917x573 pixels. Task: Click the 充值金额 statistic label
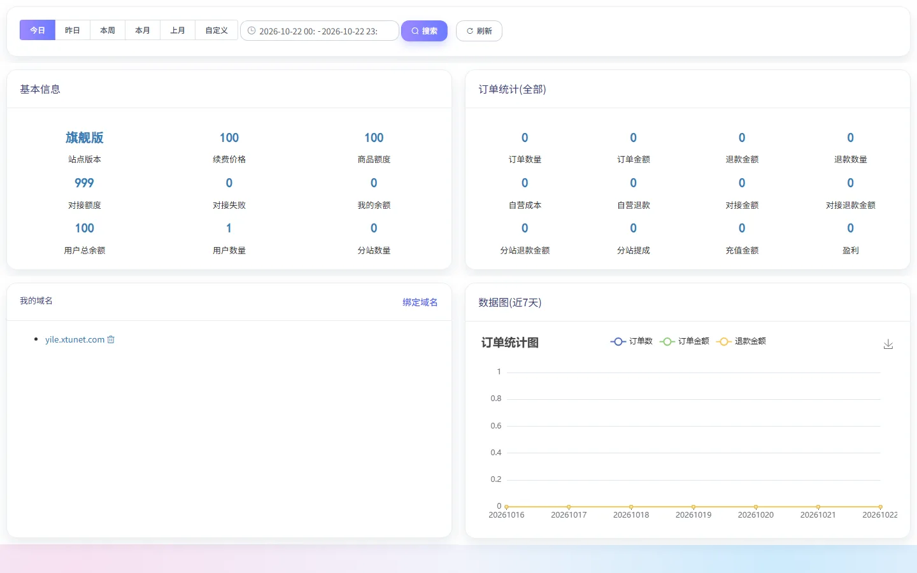(x=742, y=250)
